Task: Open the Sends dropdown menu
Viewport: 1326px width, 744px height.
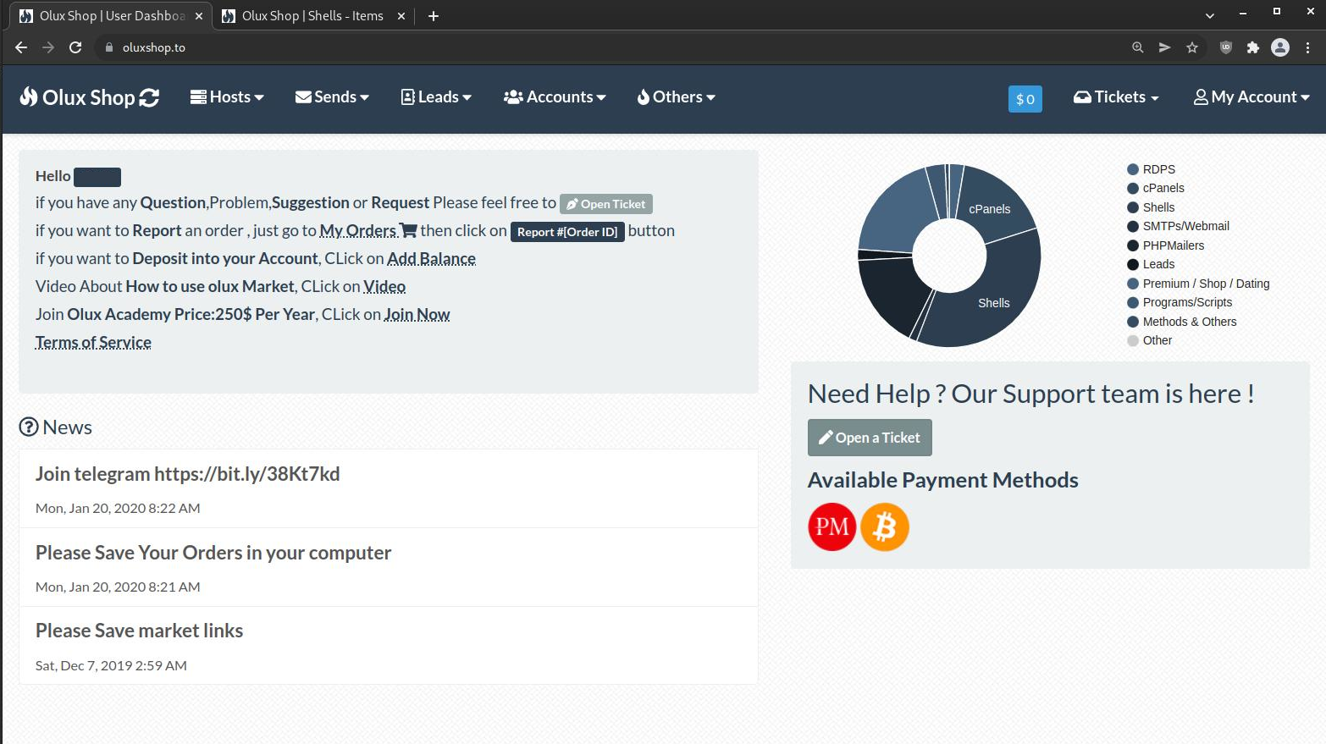Action: [332, 97]
